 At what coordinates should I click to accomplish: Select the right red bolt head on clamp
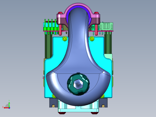pos(96,13)
